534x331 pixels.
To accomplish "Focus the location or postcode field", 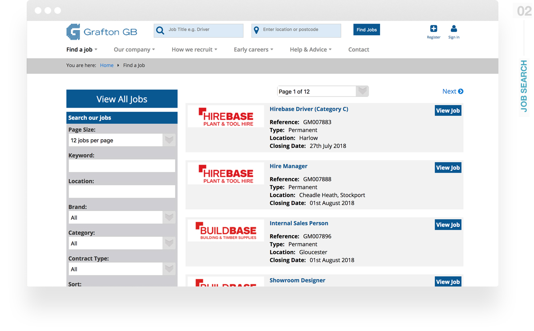I will (x=296, y=31).
